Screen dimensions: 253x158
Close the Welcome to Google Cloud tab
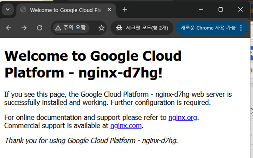(x=109, y=10)
